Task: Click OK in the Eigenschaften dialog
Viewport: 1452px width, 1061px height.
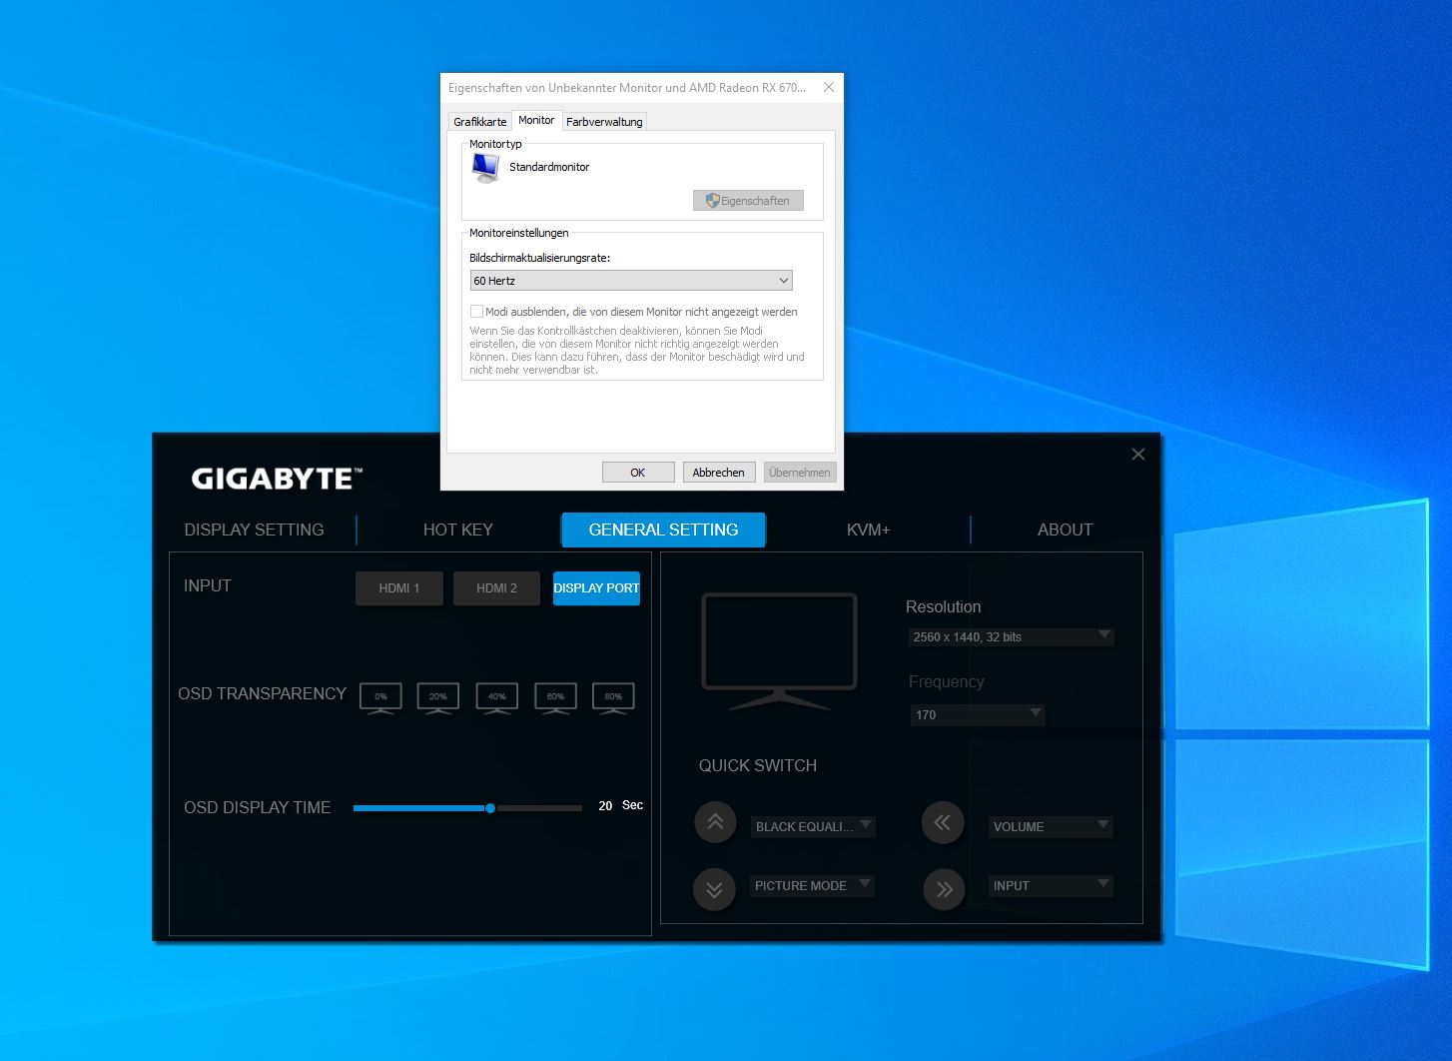Action: point(638,473)
